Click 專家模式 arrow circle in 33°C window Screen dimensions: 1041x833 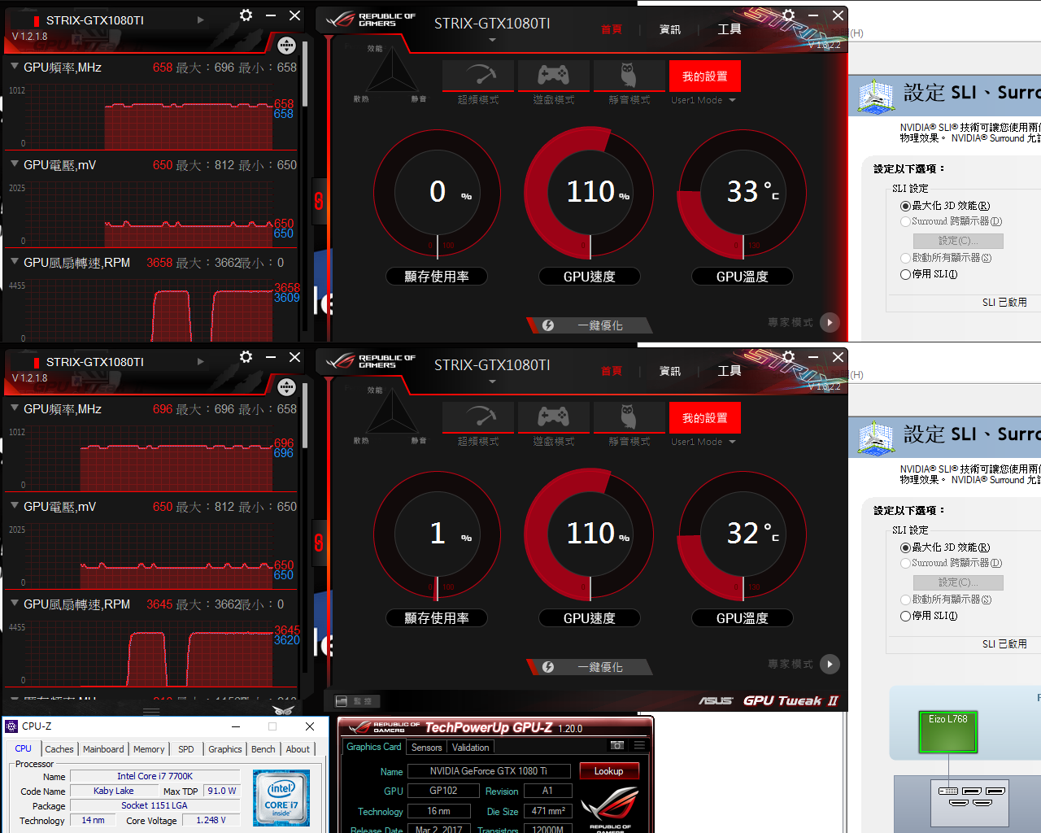coord(830,322)
